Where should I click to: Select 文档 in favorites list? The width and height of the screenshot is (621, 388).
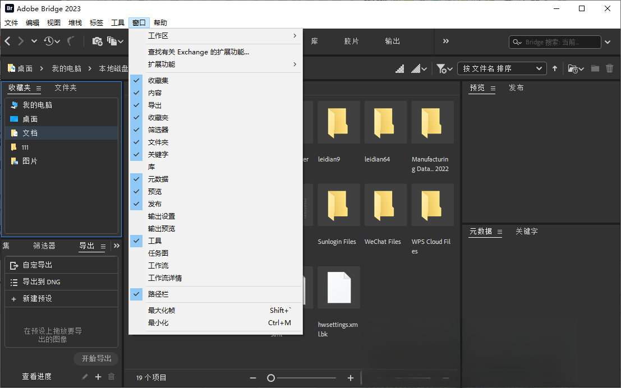click(x=61, y=133)
